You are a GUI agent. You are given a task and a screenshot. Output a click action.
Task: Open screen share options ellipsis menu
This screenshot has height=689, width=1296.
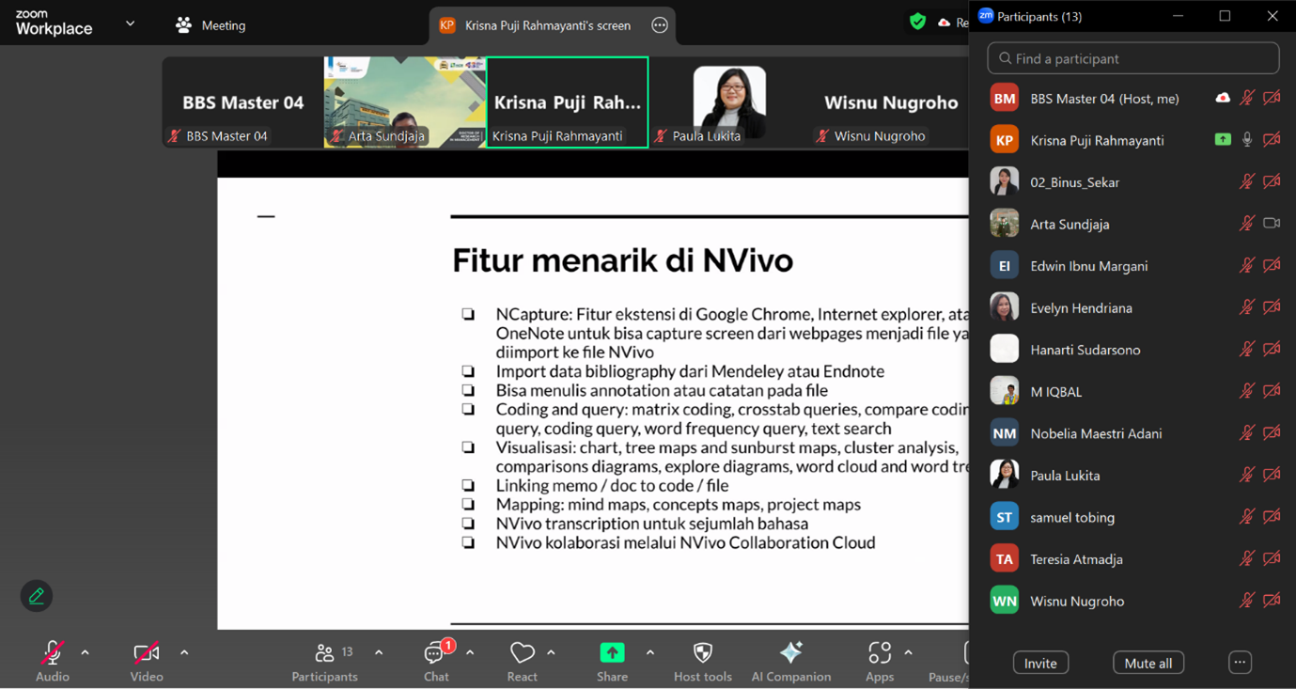(660, 25)
